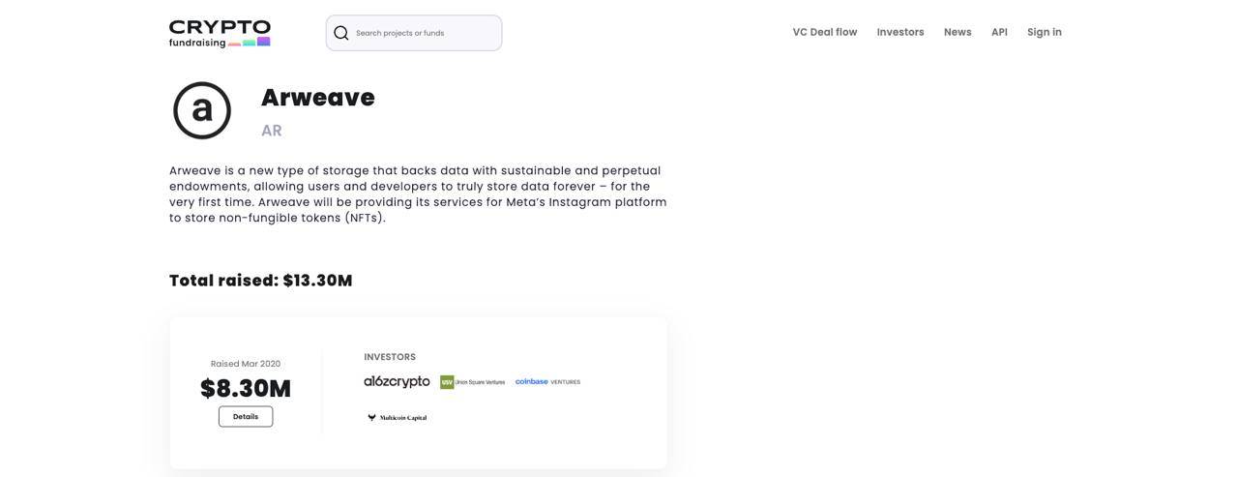Open the Multicoin Capital logo
The height and width of the screenshot is (477, 1238).
point(397,418)
